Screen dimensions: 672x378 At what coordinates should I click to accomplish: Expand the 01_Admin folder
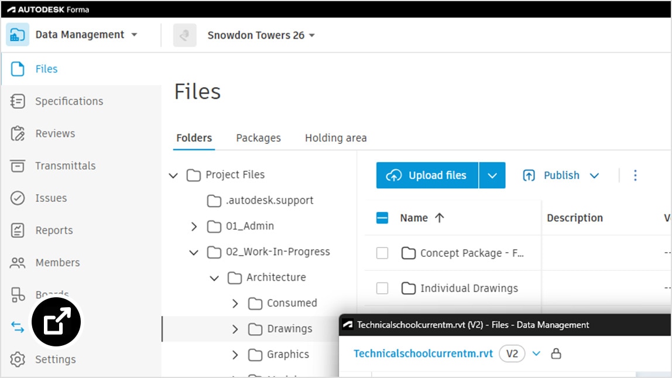pyautogui.click(x=194, y=226)
